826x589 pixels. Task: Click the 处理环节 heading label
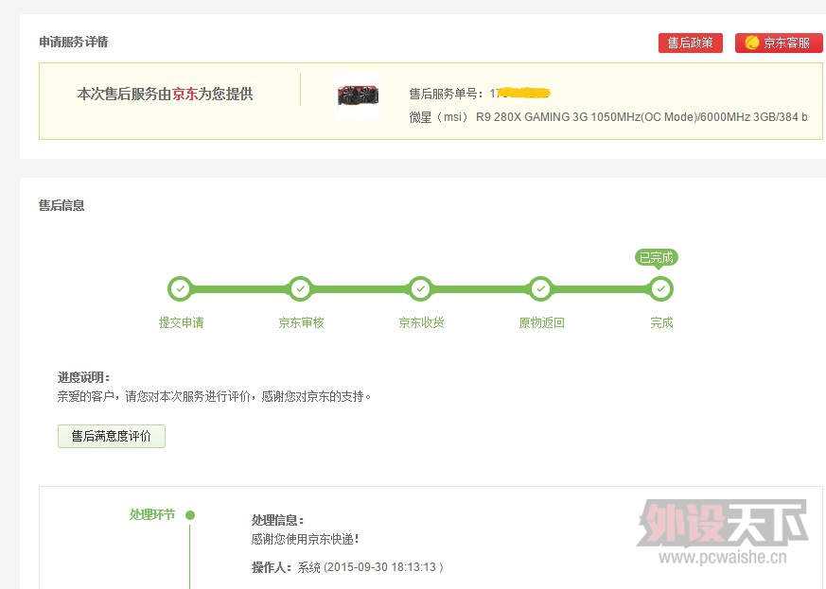[x=152, y=514]
